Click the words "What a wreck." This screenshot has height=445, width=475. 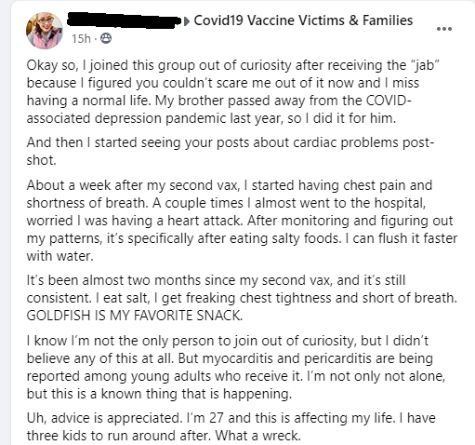(x=258, y=436)
